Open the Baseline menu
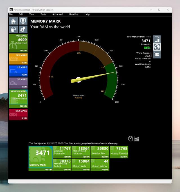The height and width of the screenshot is (192, 180). click(x=74, y=14)
